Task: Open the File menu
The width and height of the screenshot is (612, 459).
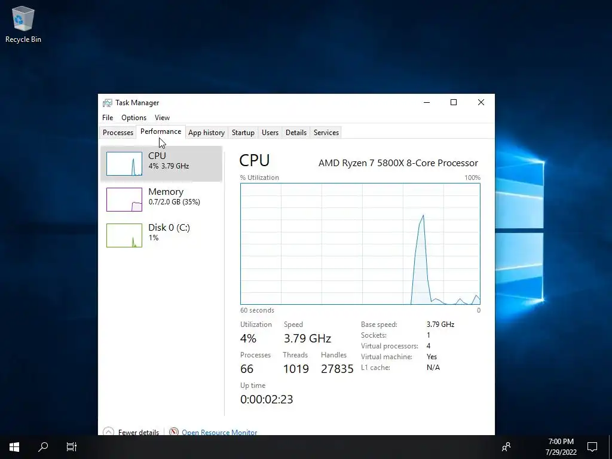Action: point(108,118)
